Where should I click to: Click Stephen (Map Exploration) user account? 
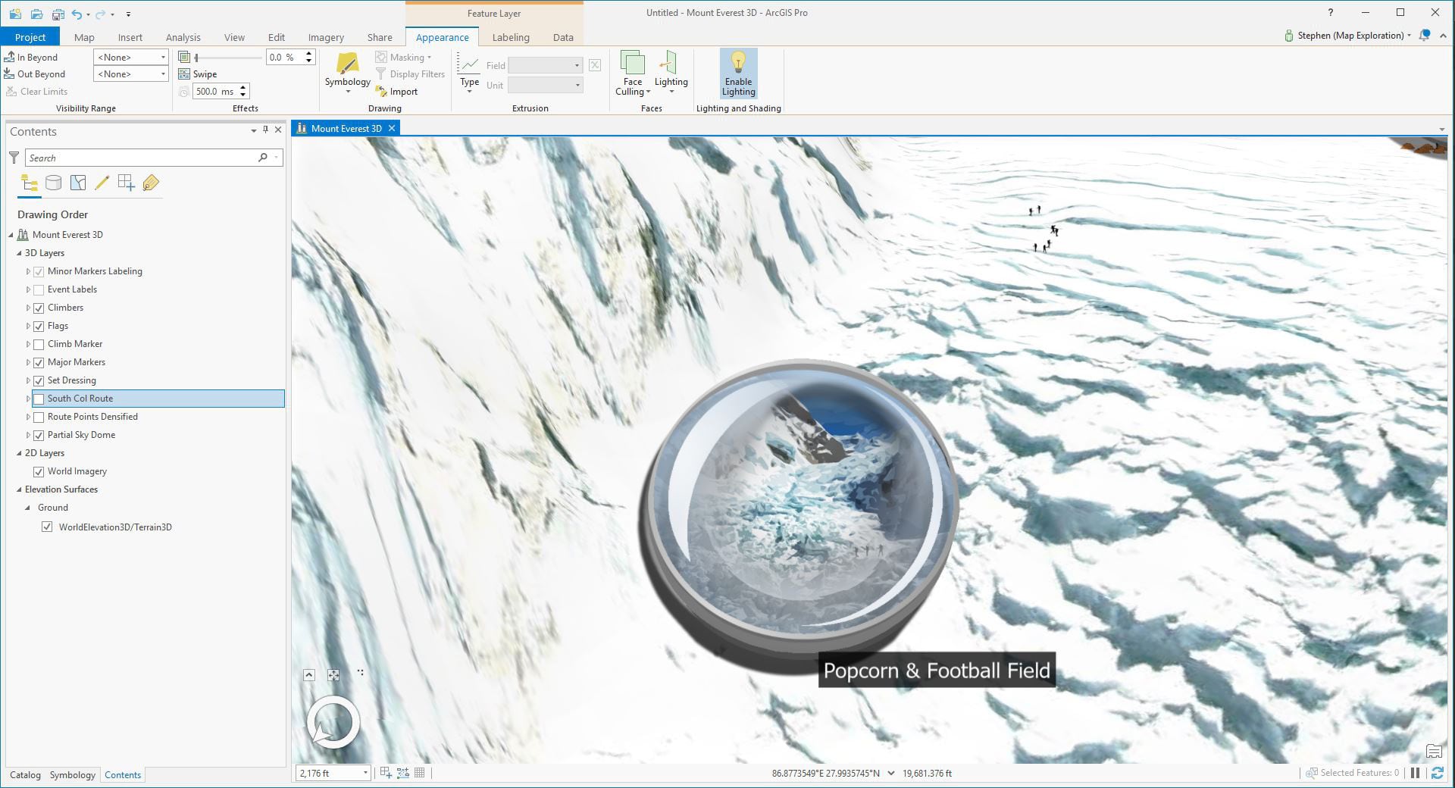tap(1348, 36)
